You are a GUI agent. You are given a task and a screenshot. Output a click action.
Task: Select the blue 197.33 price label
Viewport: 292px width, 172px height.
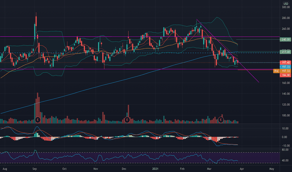(285, 67)
